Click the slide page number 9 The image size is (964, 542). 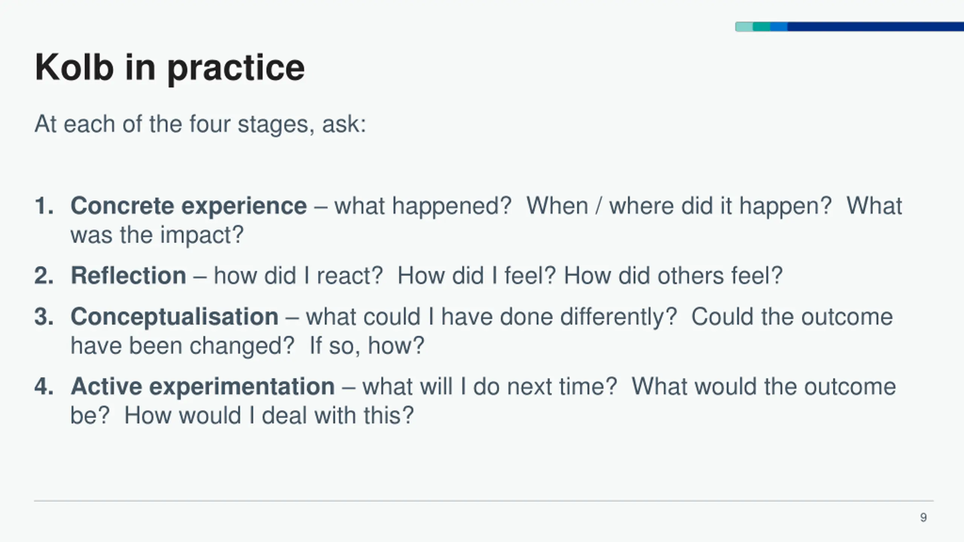click(923, 518)
